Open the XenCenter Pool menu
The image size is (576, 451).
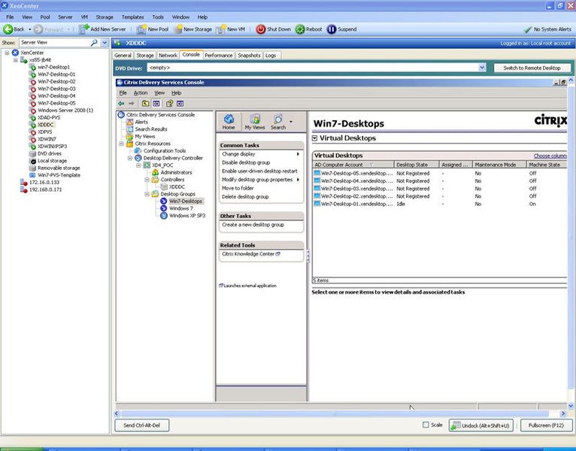45,17
